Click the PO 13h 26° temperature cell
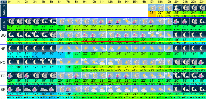 119,67
